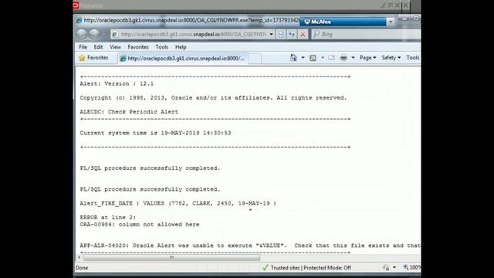Screen dimensions: 494x278
Task: Click 'ALECDC: Check Periodic Alert' text
Action: 129,112
